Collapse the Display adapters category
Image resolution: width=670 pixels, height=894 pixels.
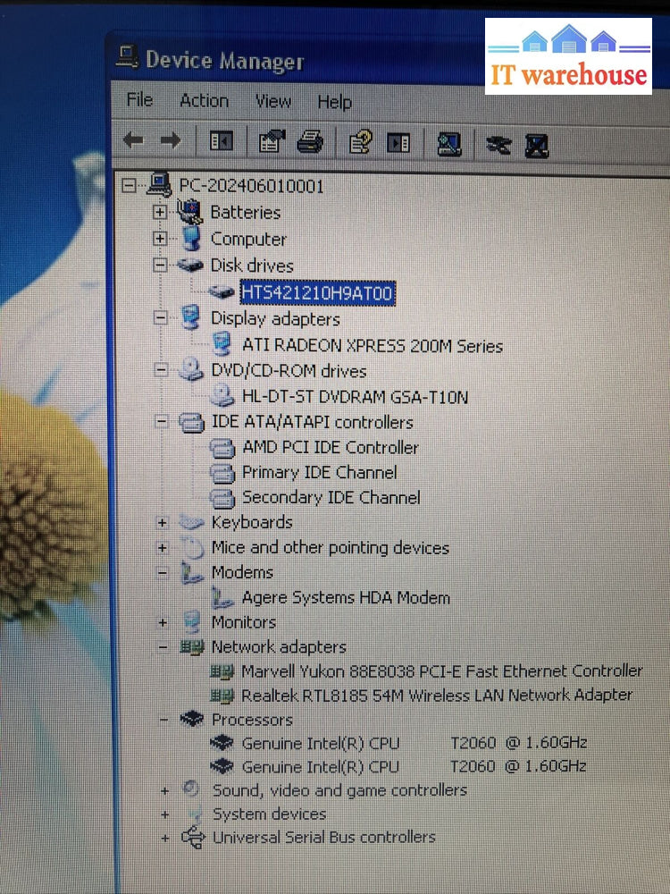161,317
